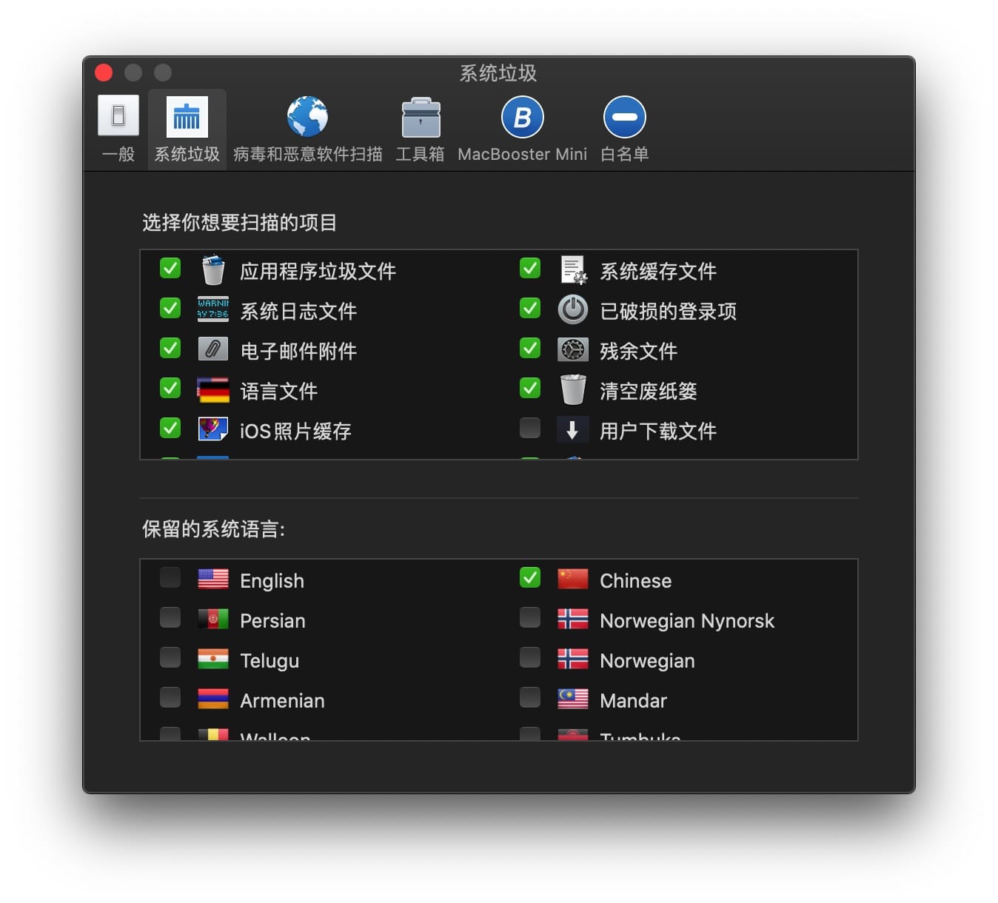Click the 系统垃圾 trash bin toolbar icon
The width and height of the screenshot is (998, 903).
pyautogui.click(x=187, y=117)
